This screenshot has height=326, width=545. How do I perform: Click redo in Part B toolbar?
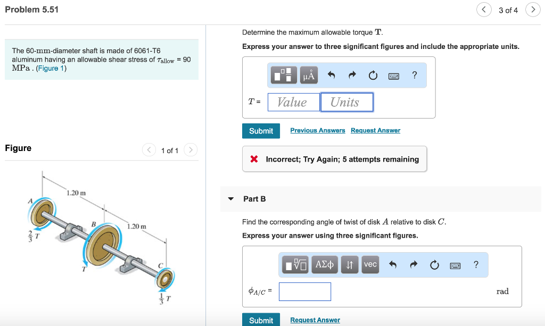414,265
